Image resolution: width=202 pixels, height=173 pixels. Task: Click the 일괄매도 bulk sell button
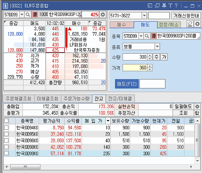pos(183,107)
